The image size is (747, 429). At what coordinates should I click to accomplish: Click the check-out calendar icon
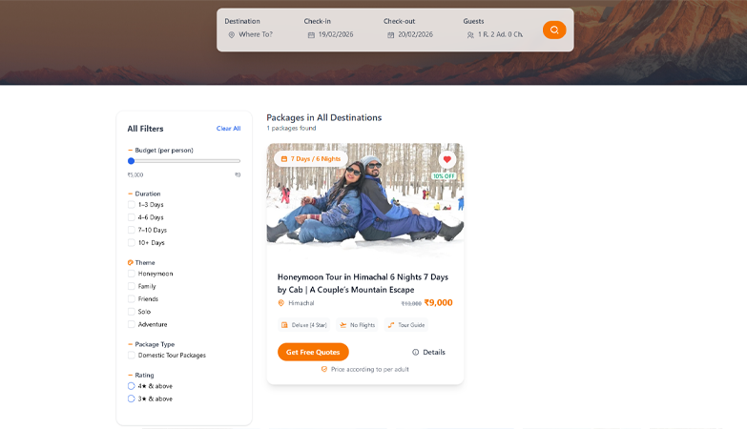pyautogui.click(x=390, y=35)
